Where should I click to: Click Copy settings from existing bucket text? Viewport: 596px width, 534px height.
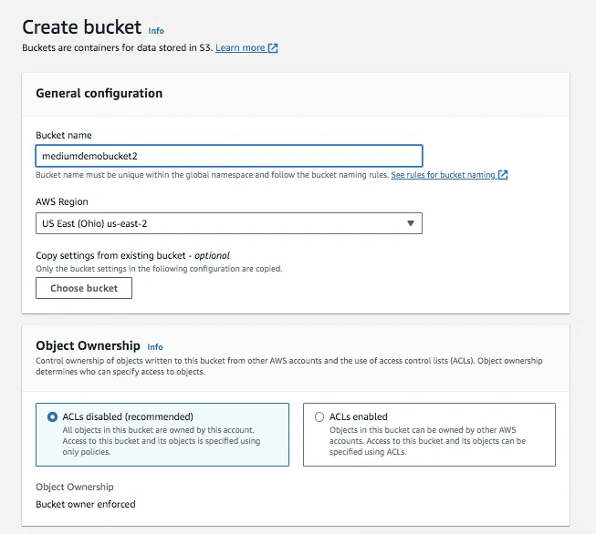(132, 255)
